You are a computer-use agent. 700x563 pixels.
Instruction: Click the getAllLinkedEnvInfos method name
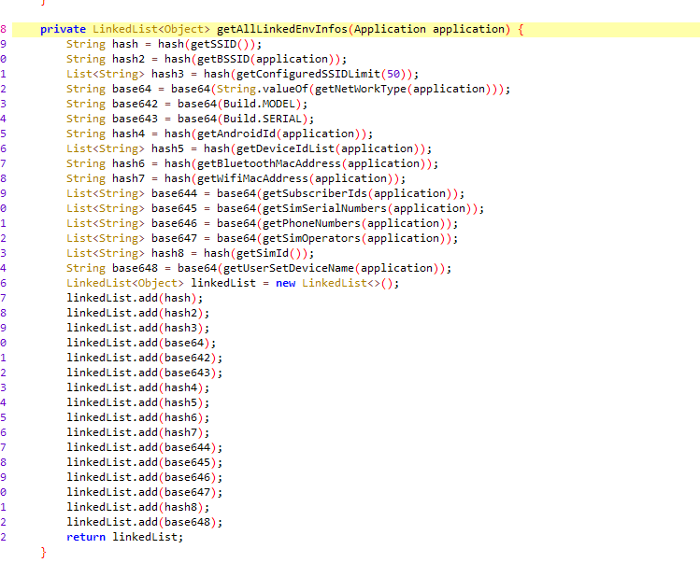tap(282, 30)
